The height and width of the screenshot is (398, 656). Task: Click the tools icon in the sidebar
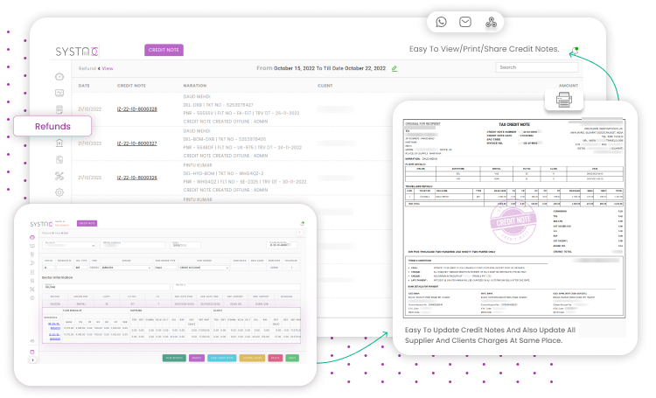[x=59, y=175]
